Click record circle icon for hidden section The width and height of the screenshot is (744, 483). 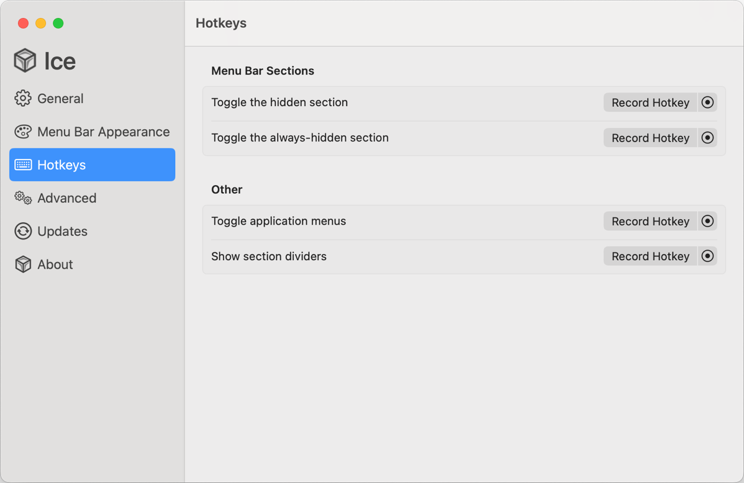[x=707, y=102]
